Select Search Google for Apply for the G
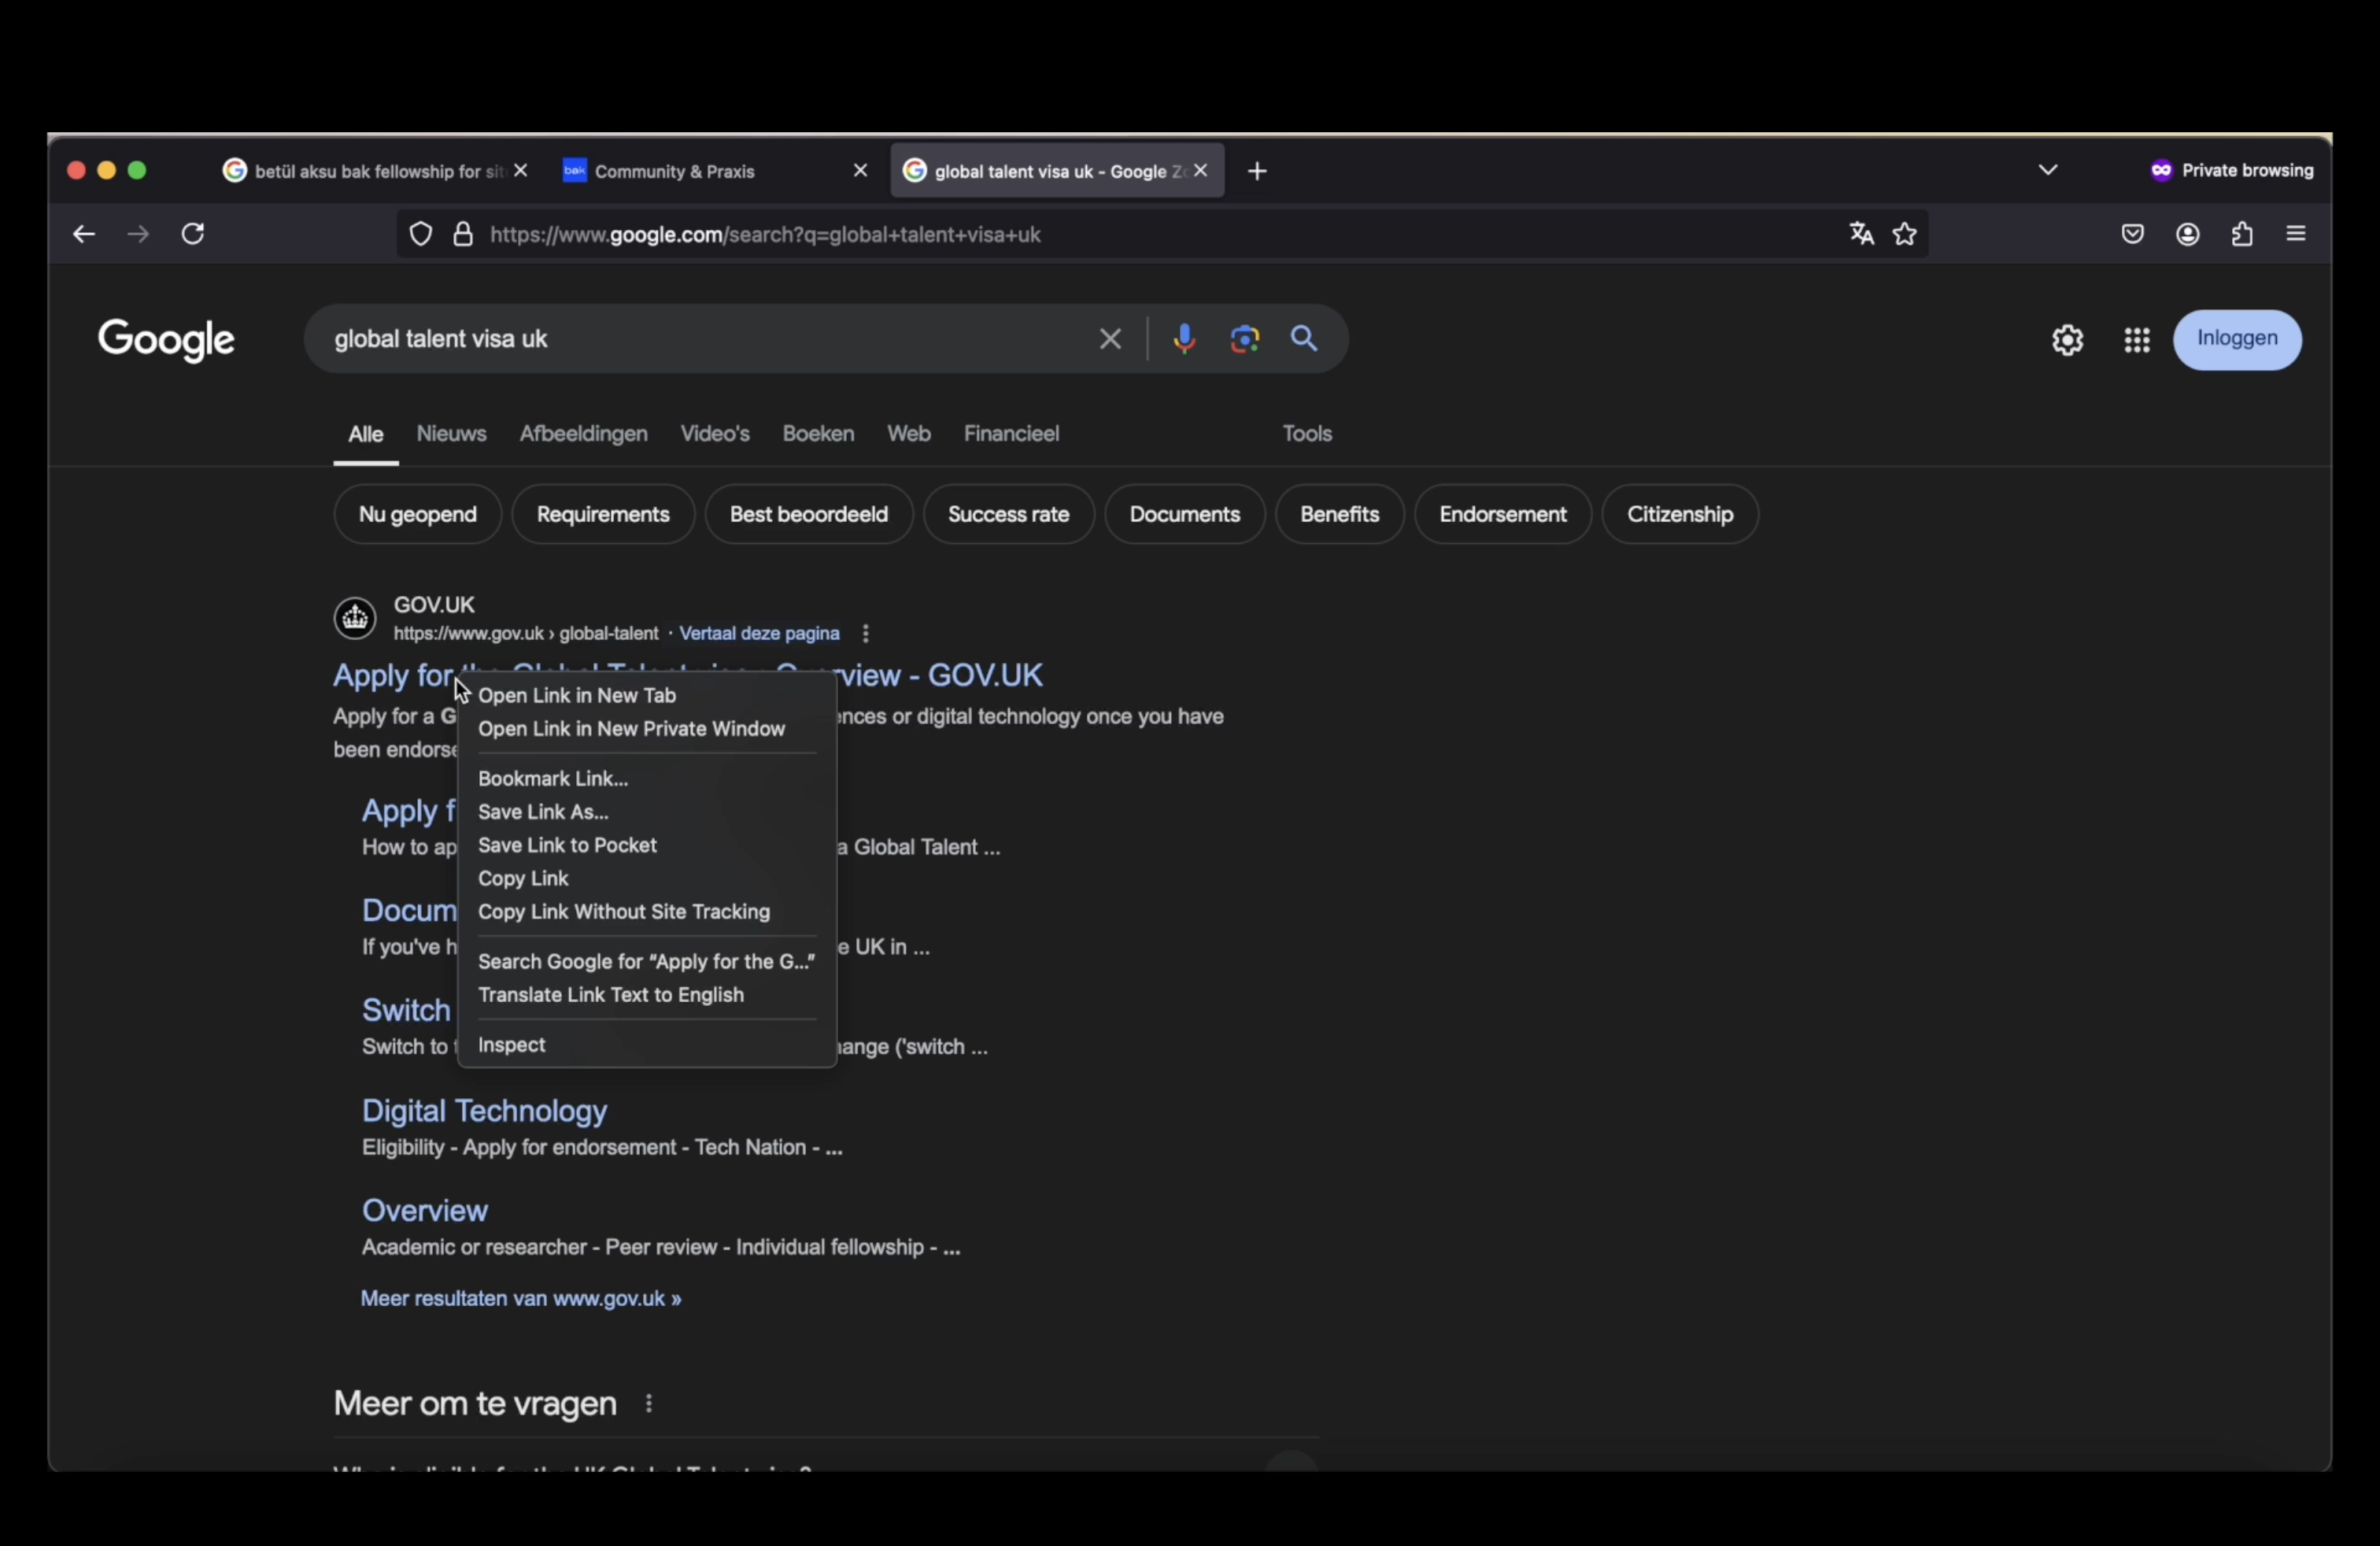Image resolution: width=2380 pixels, height=1546 pixels. click(x=647, y=961)
